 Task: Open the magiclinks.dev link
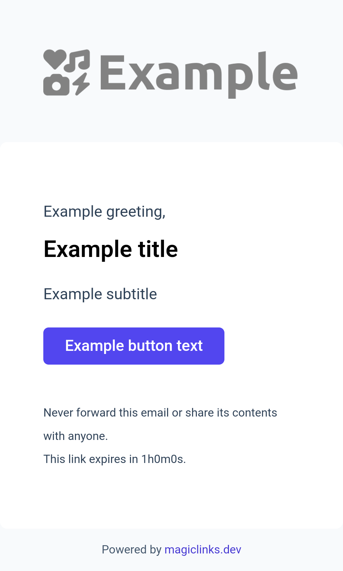(x=203, y=549)
